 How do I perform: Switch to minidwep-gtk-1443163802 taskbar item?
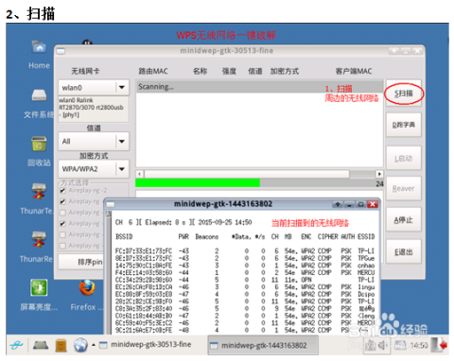pyautogui.click(x=263, y=345)
